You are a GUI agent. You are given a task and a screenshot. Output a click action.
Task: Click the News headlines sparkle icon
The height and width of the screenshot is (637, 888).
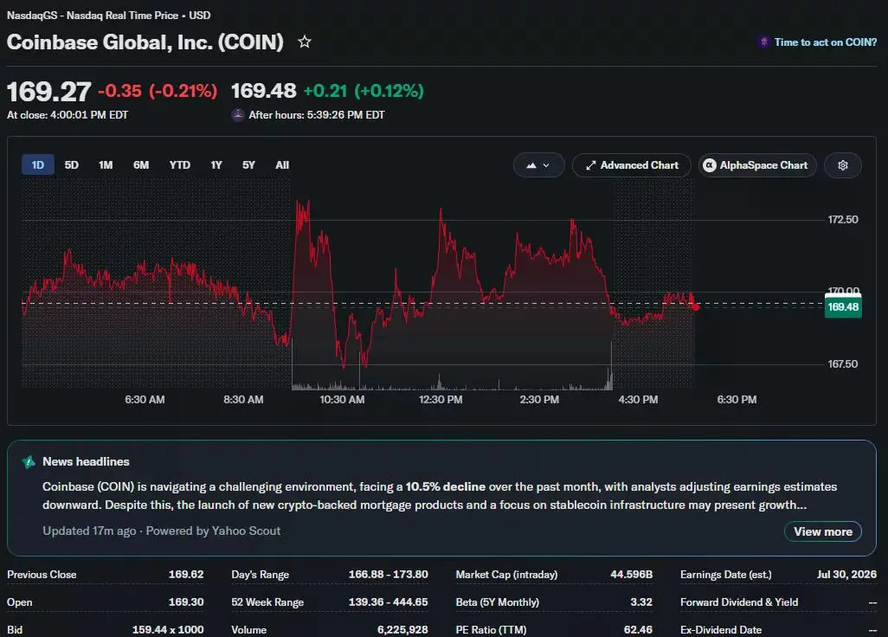29,462
